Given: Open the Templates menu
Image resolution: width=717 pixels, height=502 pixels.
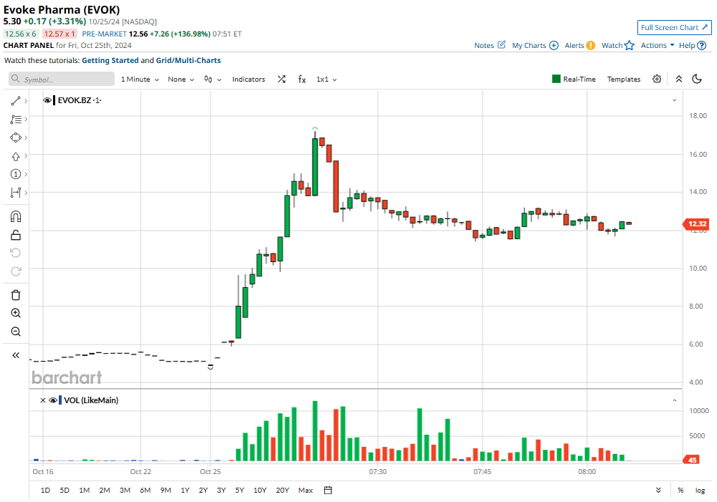Looking at the screenshot, I should click(x=624, y=79).
